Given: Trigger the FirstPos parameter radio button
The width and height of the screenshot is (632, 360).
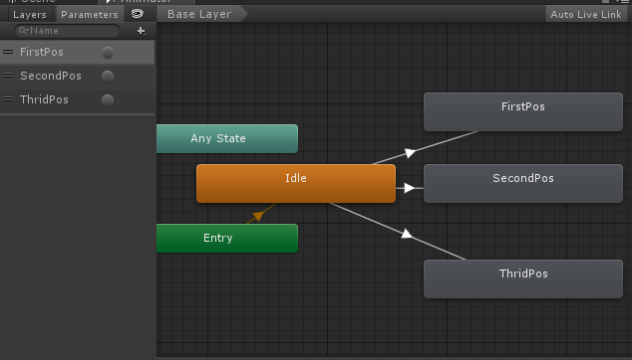Looking at the screenshot, I should (108, 53).
